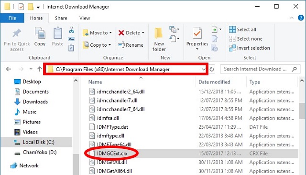Open the Recent locations dropdown arrow
The image size is (306, 175).
click(x=31, y=69)
